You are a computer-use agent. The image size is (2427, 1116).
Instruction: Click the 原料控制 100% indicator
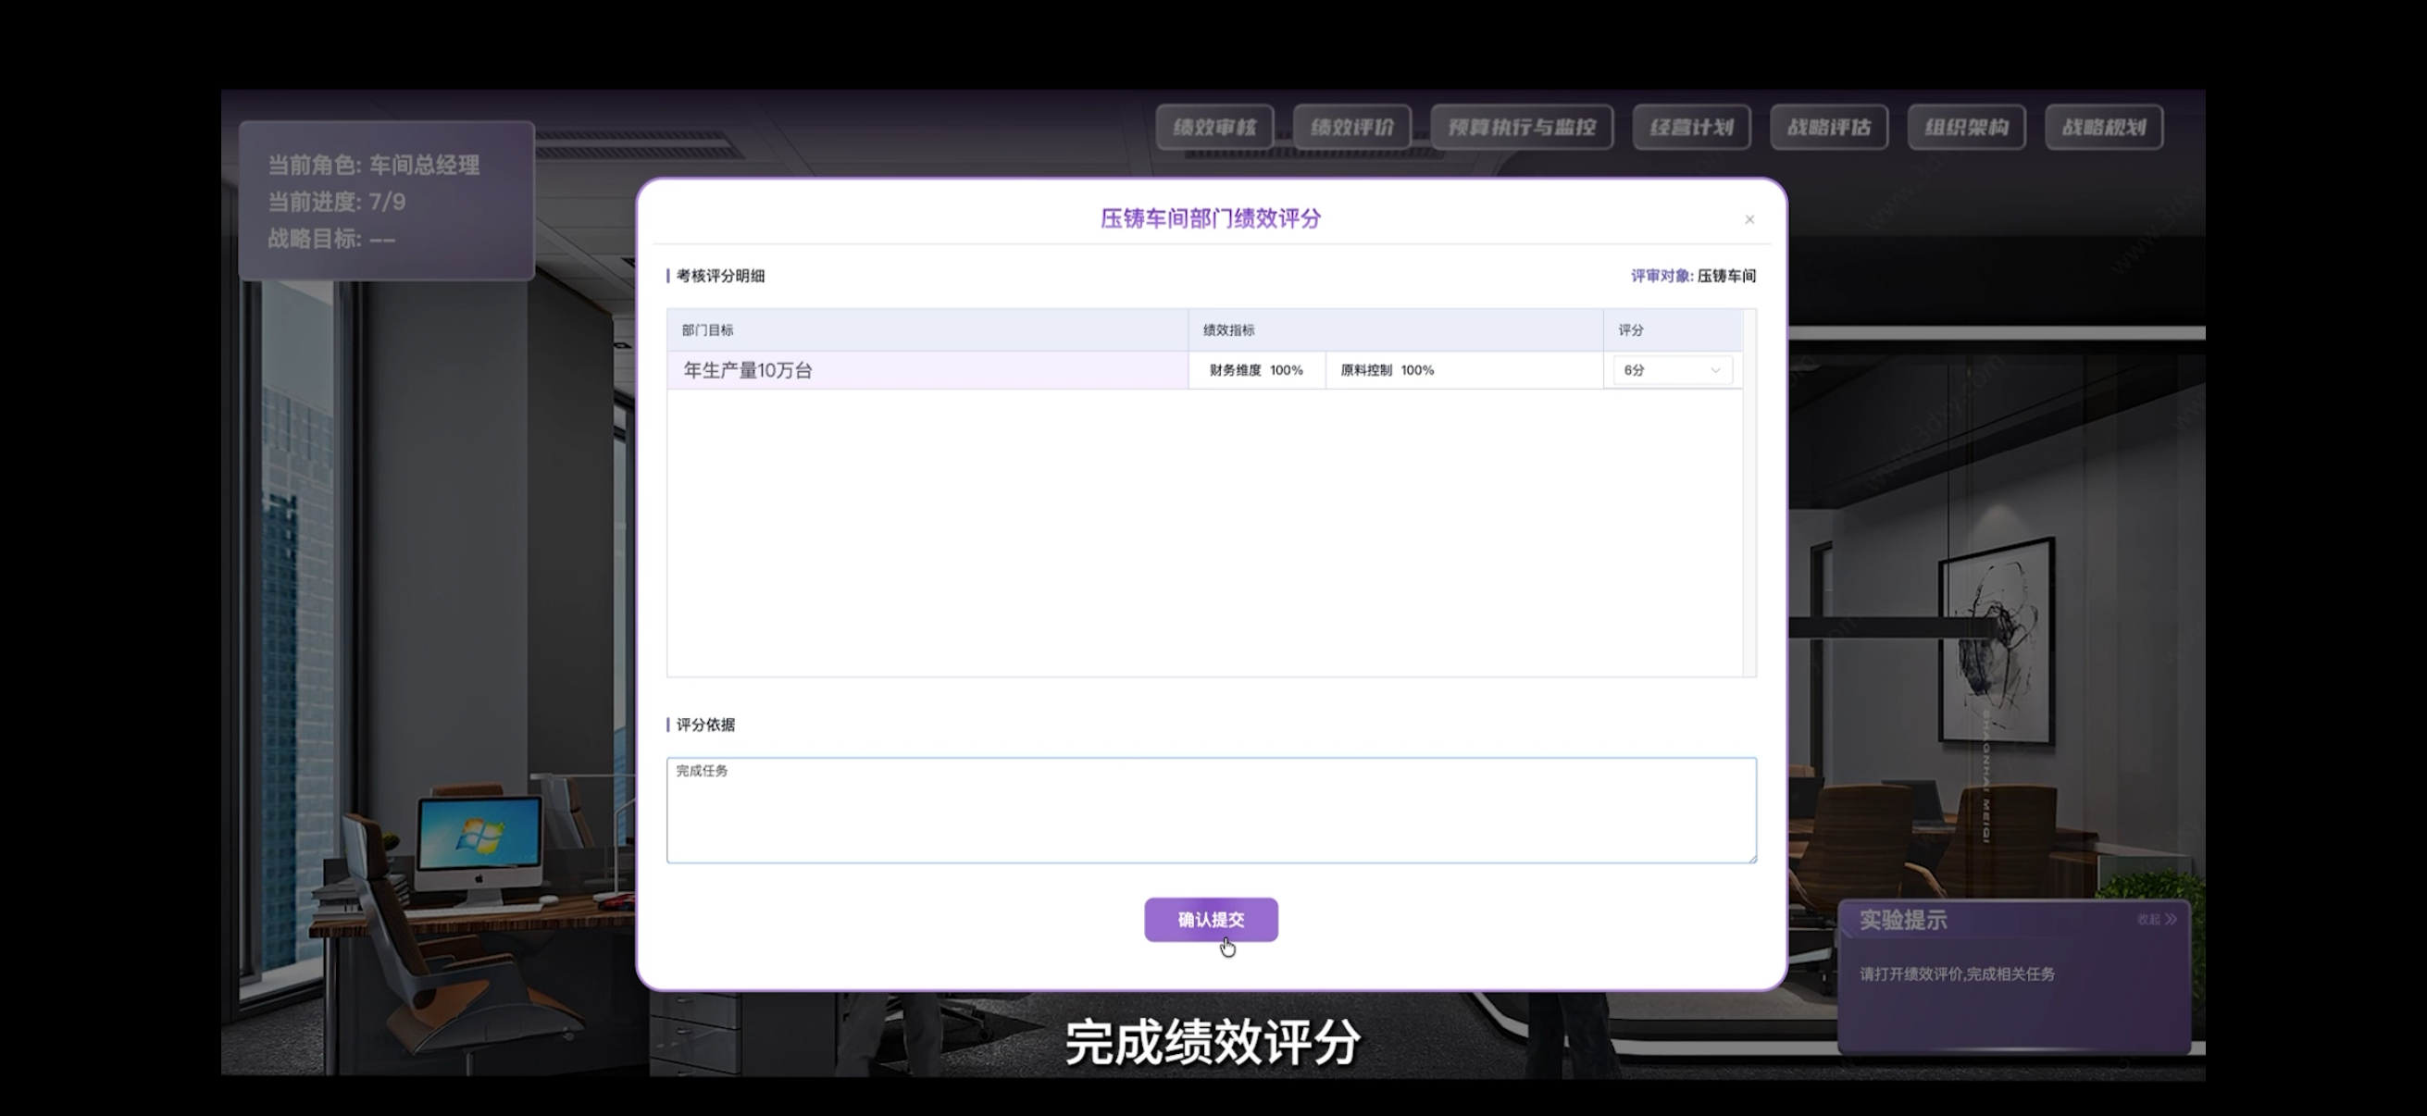[1387, 370]
